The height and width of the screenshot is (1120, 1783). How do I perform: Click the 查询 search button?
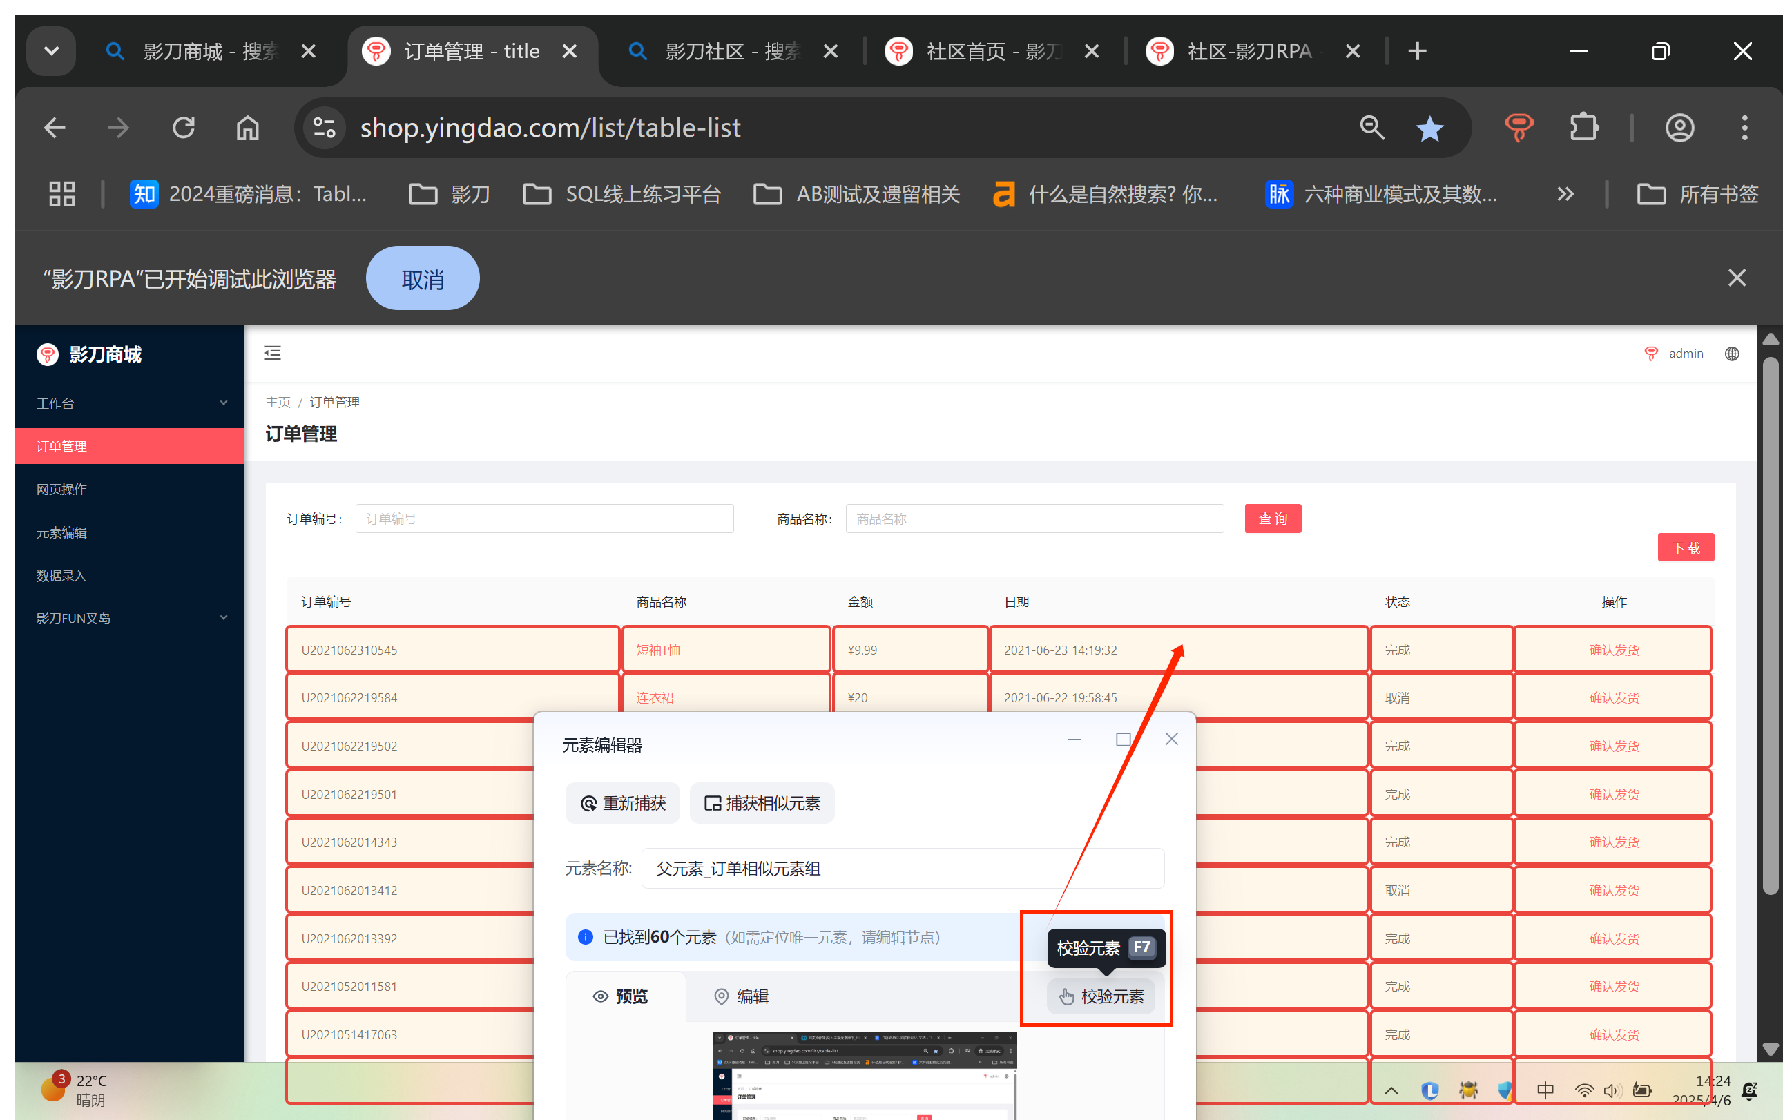coord(1272,518)
